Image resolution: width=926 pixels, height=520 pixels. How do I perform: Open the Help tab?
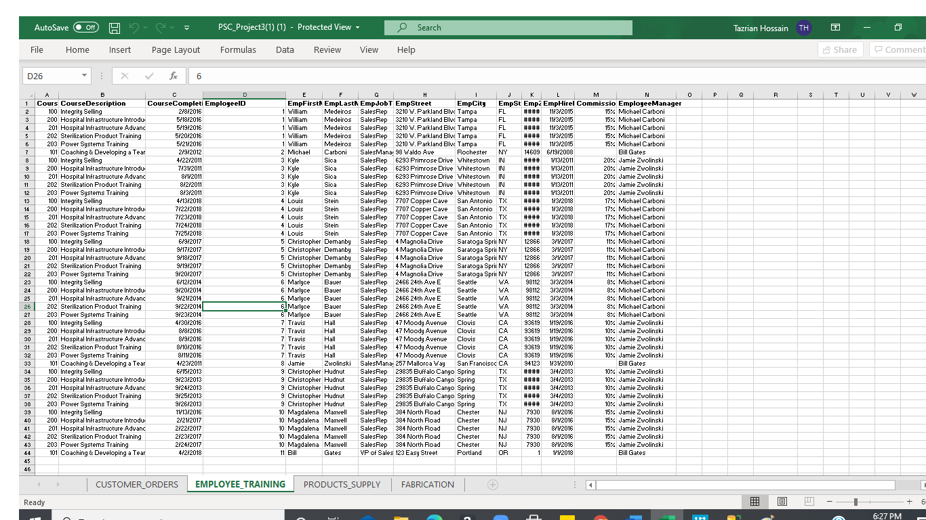click(406, 49)
